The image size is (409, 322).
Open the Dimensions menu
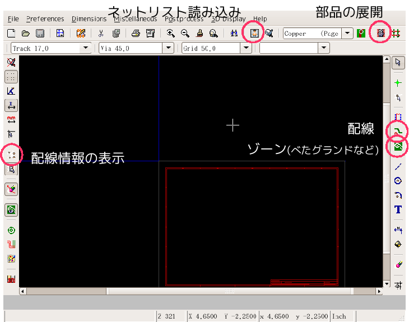(89, 19)
